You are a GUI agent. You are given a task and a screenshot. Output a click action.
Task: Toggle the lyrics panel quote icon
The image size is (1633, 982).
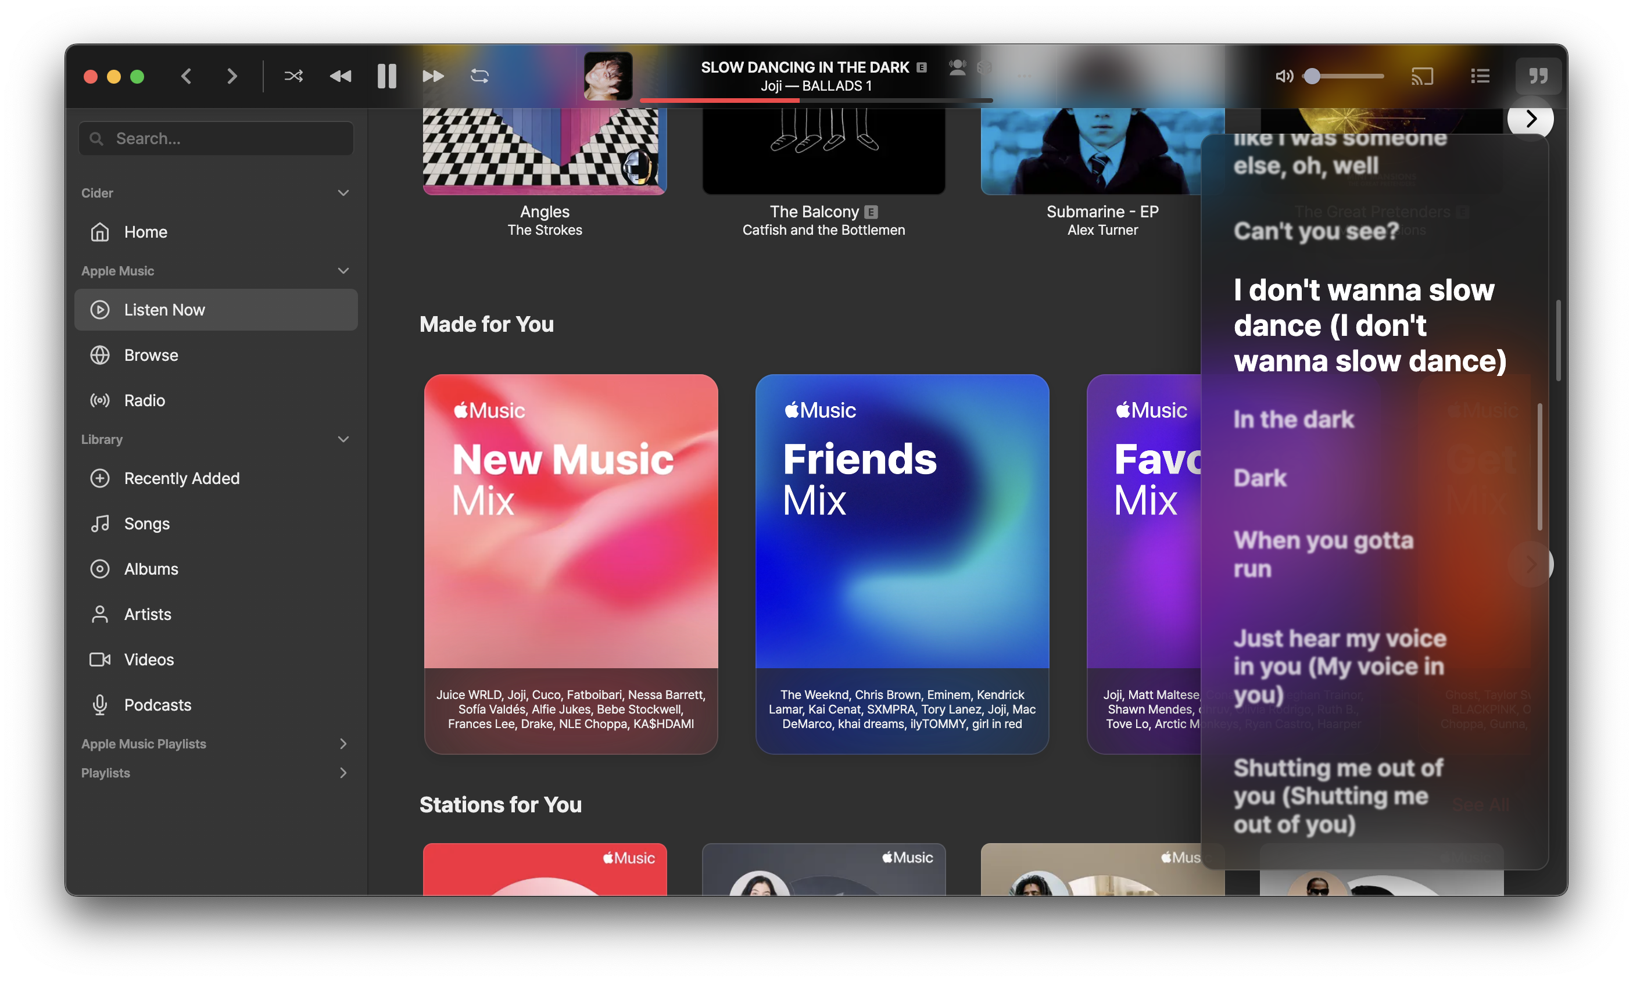1538,76
